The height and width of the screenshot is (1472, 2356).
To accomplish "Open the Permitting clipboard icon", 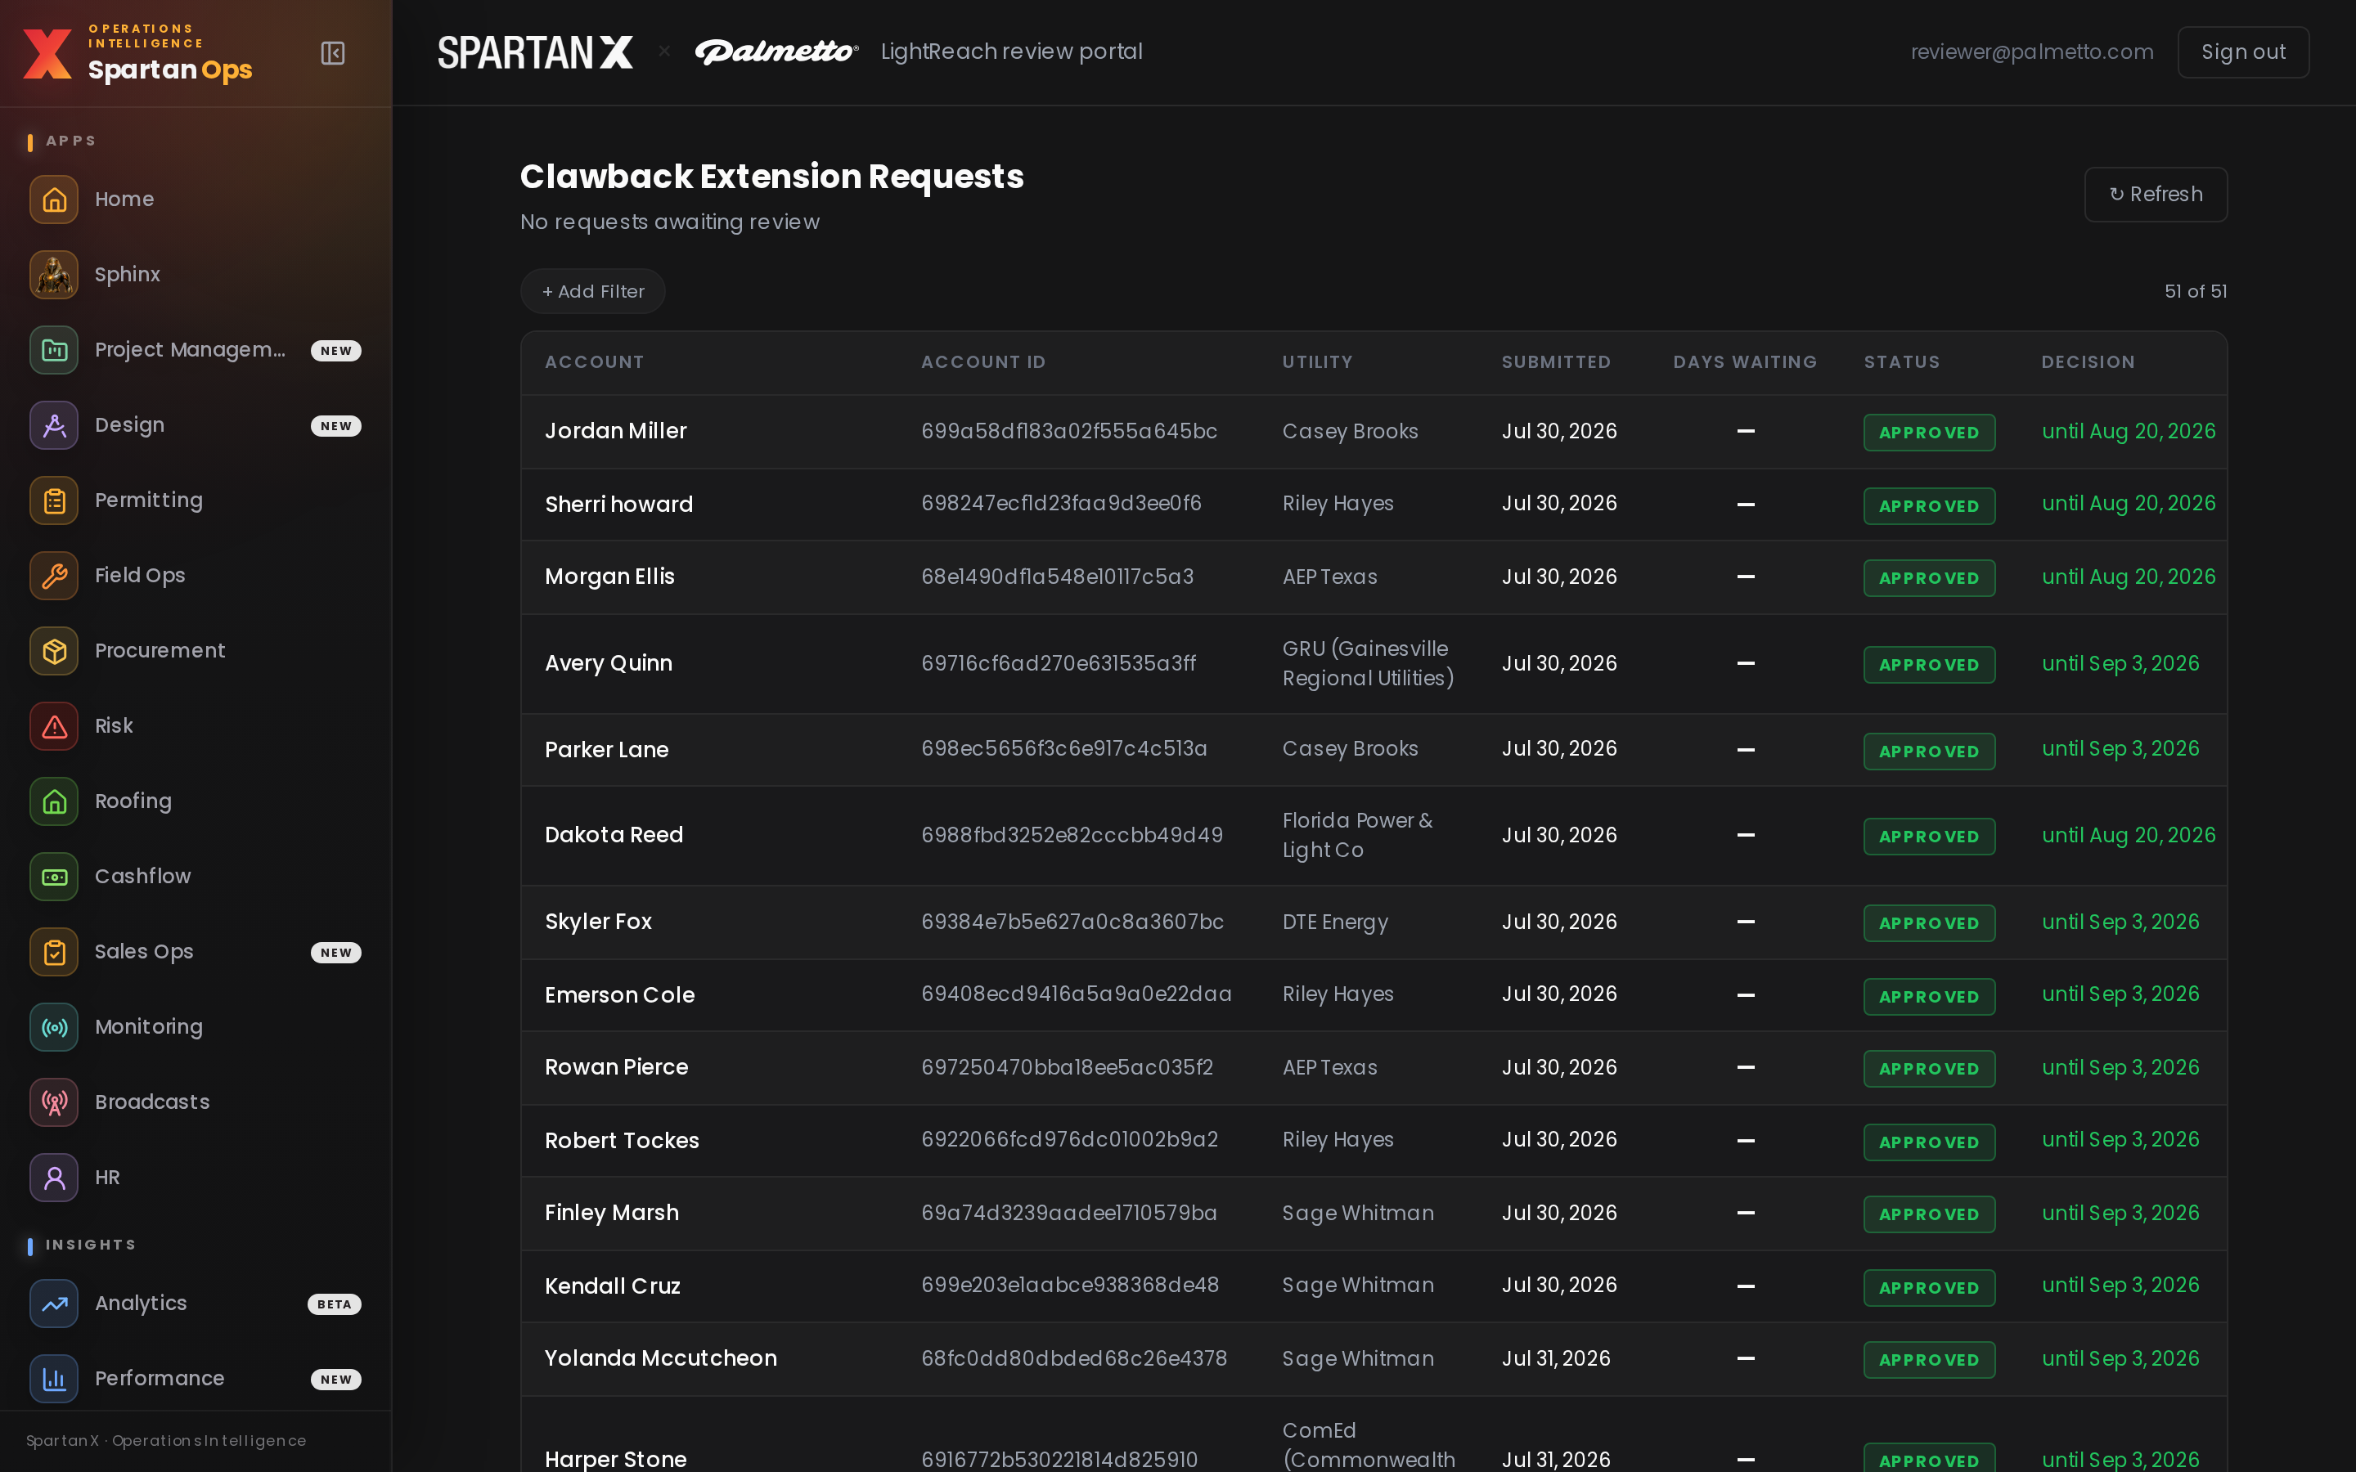I will point(55,500).
